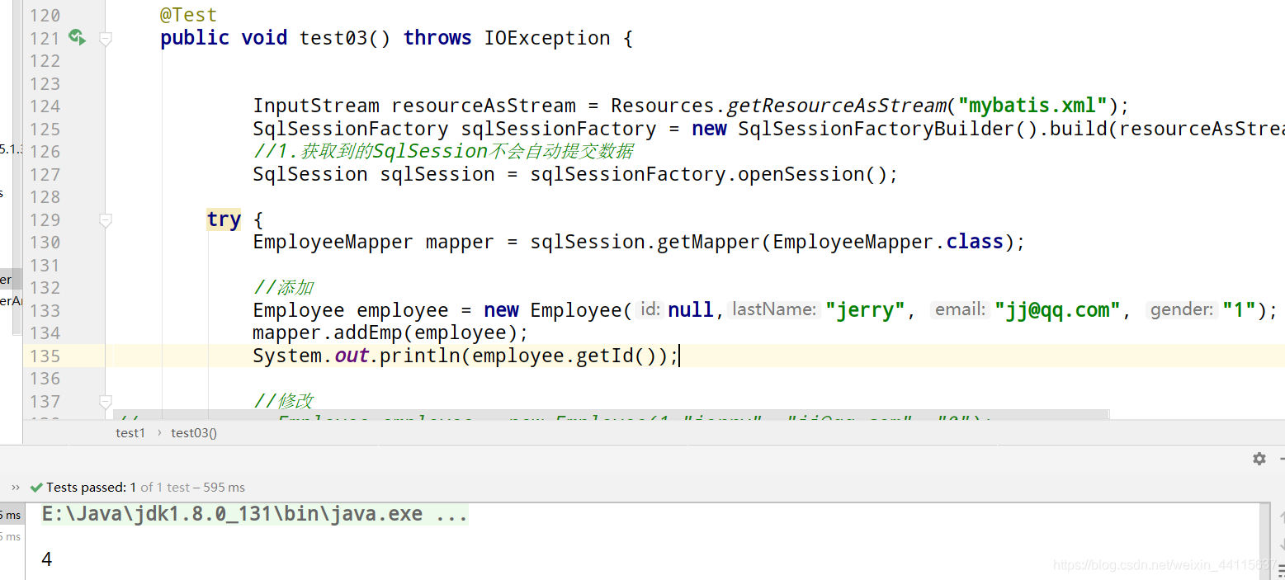The width and height of the screenshot is (1285, 580).
Task: Click the '//添加' comment
Action: tap(283, 288)
